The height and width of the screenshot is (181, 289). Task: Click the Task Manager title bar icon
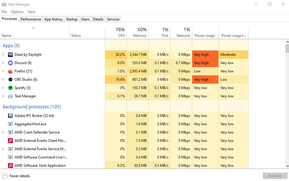(x=4, y=4)
